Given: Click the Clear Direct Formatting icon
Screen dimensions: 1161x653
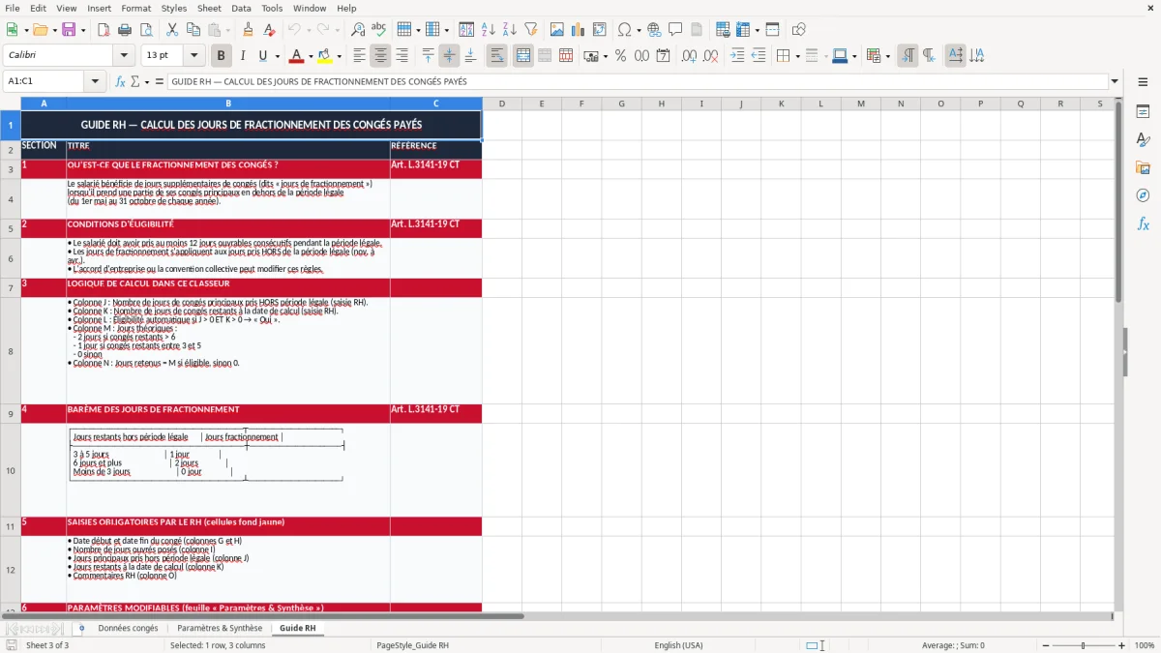Looking at the screenshot, I should click(269, 30).
